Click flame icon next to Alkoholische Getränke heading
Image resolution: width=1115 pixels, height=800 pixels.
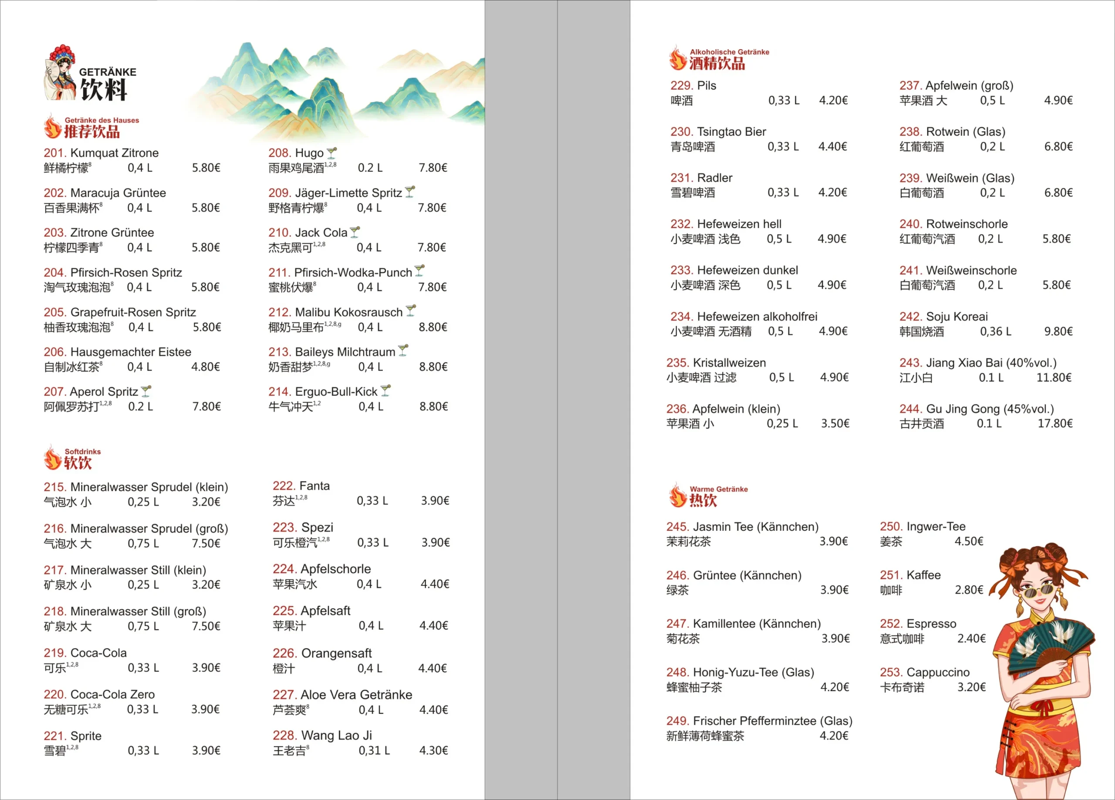tap(677, 57)
